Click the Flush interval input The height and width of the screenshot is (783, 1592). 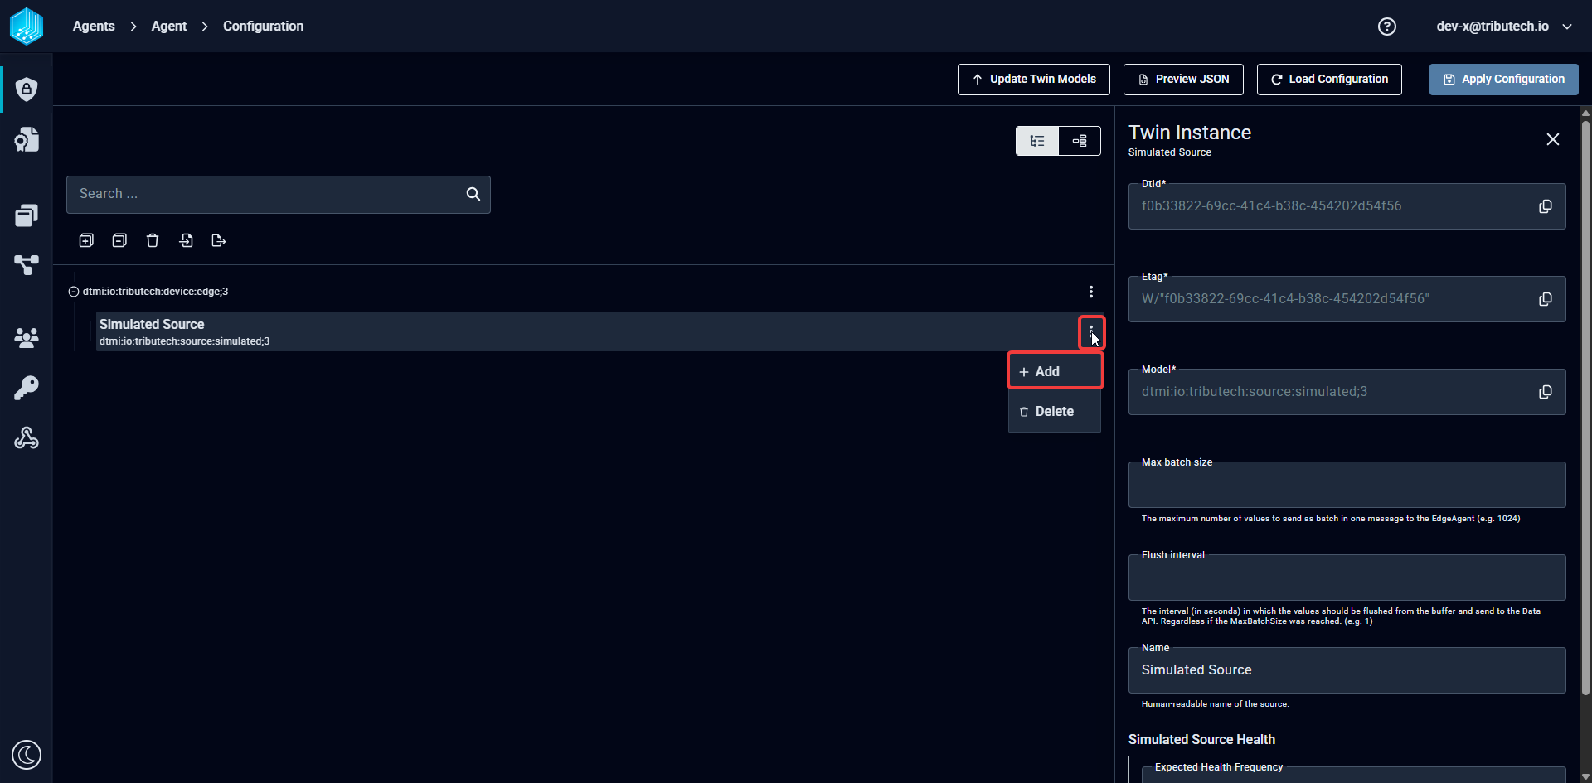pyautogui.click(x=1347, y=578)
